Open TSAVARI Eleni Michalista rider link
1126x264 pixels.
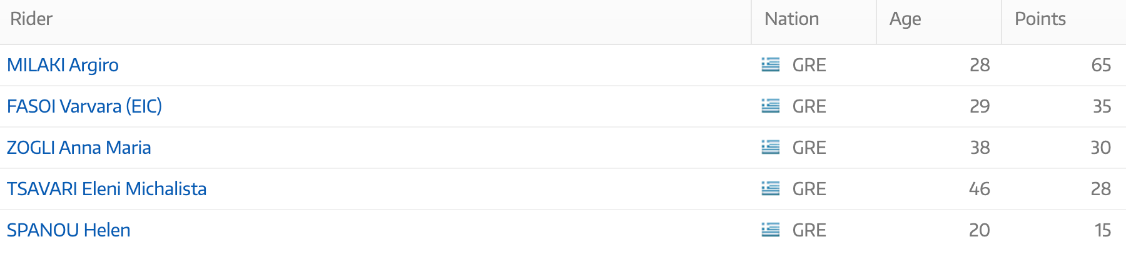(x=106, y=189)
